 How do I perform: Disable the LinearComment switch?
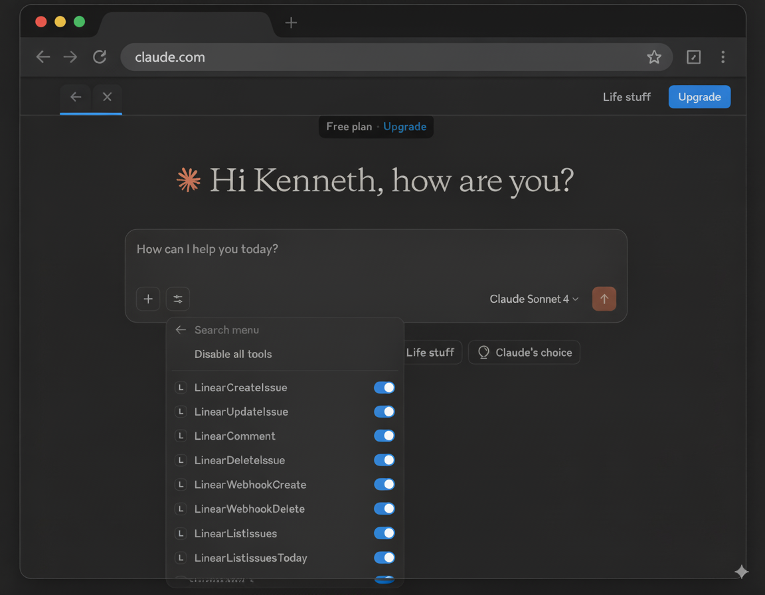[384, 436]
